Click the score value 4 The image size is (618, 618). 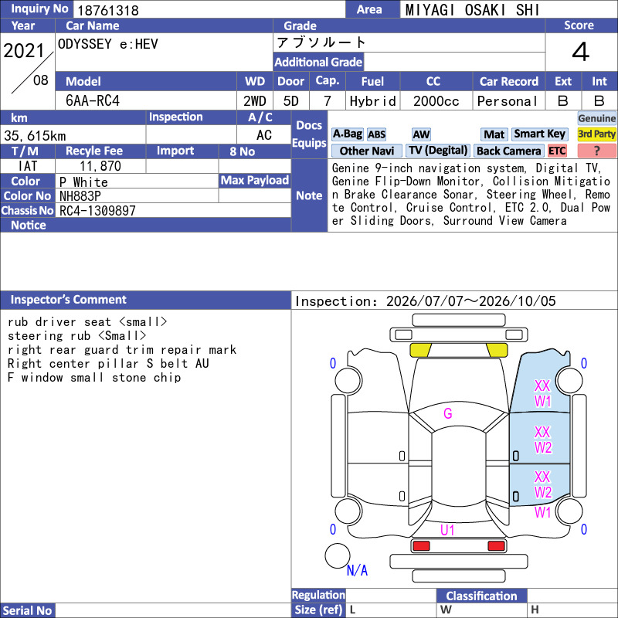(581, 52)
